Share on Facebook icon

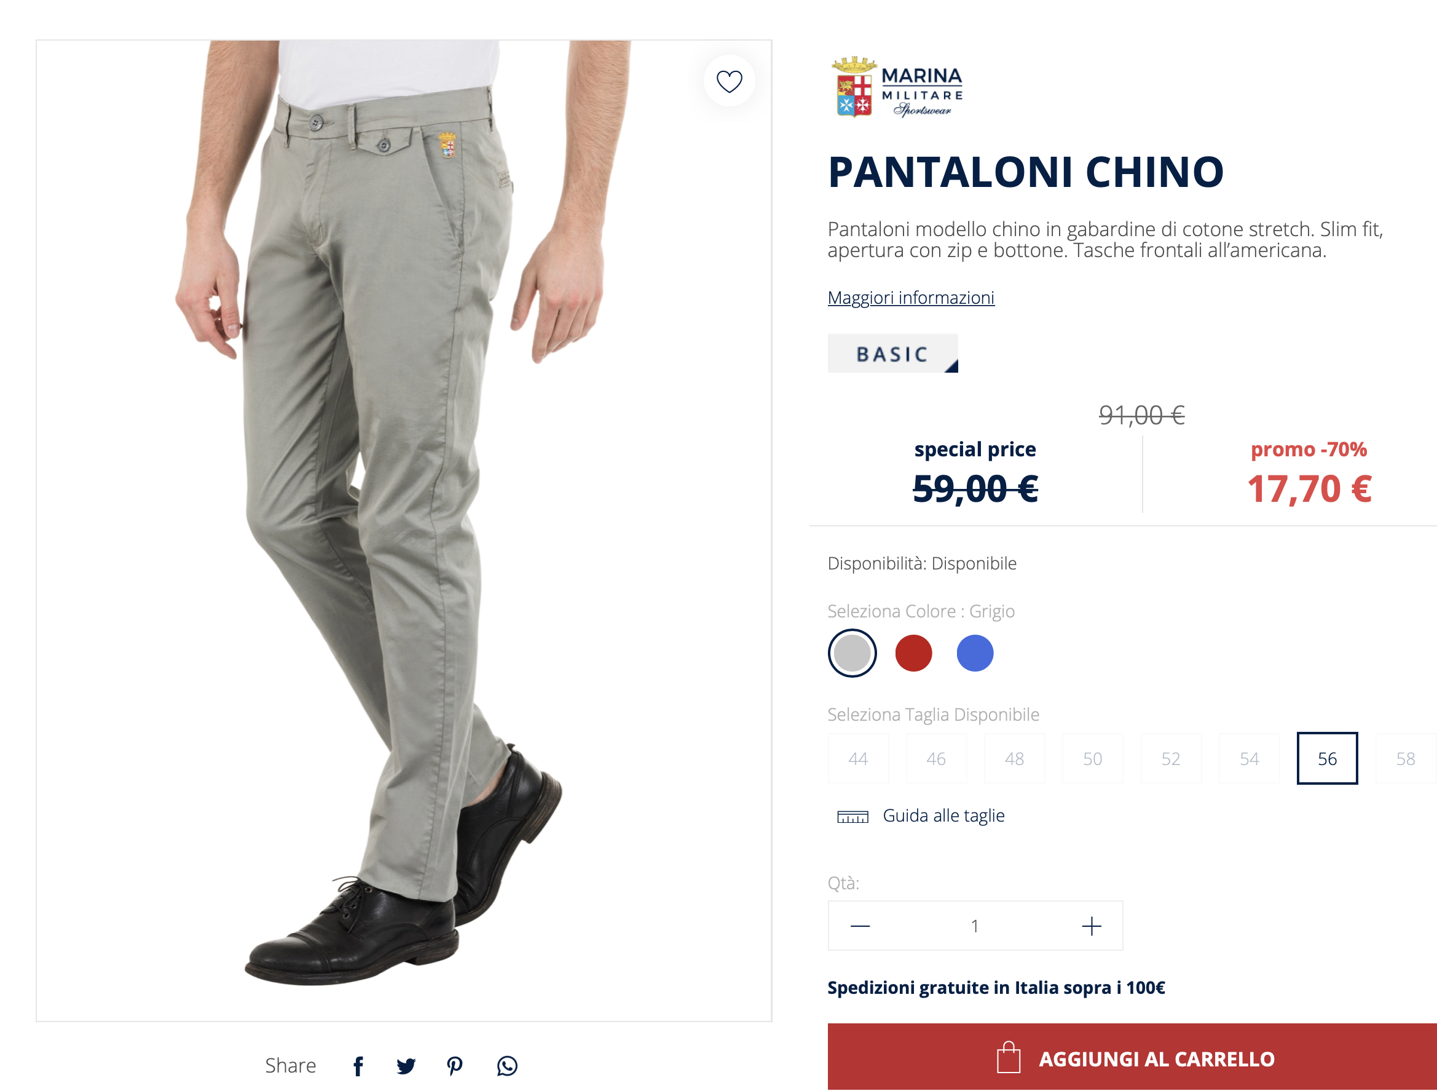358,1066
